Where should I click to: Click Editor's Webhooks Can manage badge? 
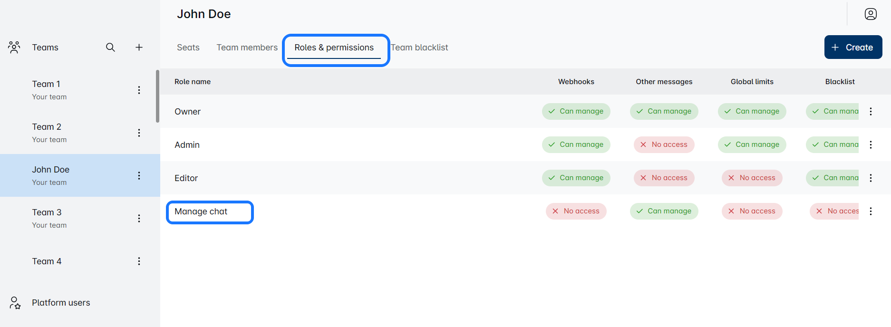(576, 178)
